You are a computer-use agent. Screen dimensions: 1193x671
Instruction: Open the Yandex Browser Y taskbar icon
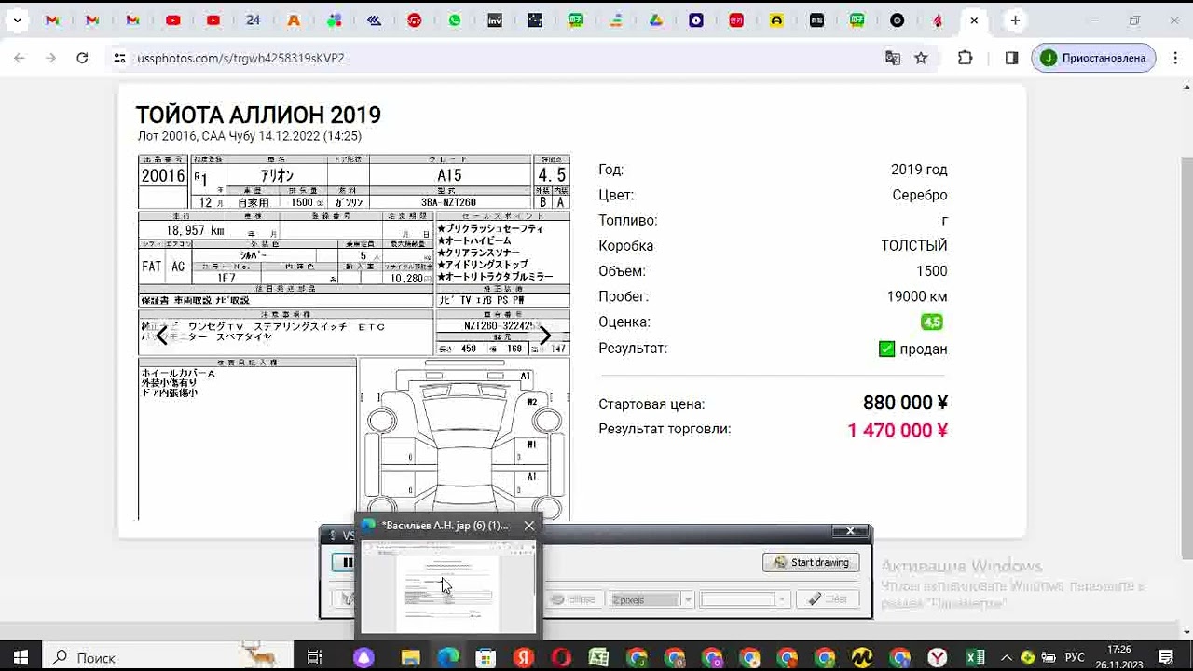[938, 658]
